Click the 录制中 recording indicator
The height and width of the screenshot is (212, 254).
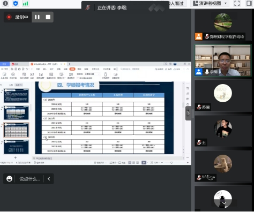click(x=18, y=17)
